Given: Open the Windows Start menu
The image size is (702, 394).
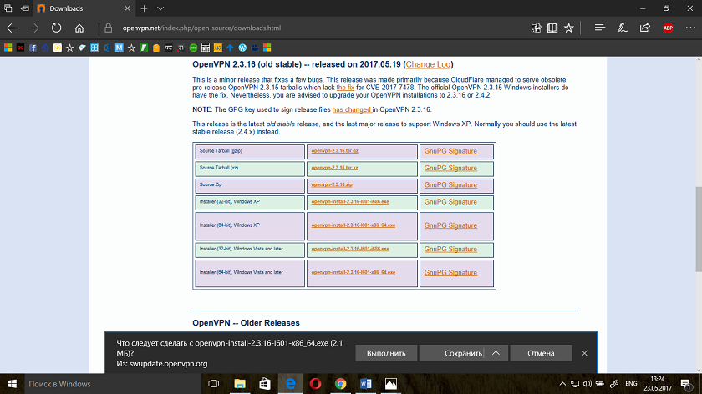Looking at the screenshot, I should [x=12, y=384].
